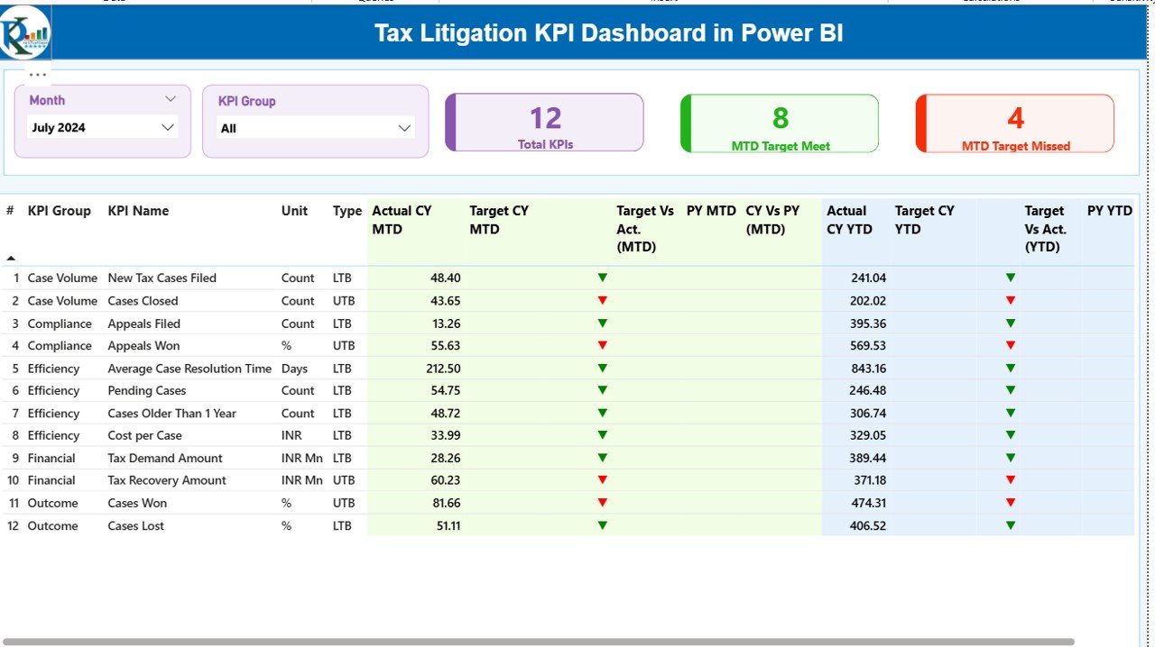The image size is (1155, 647).
Task: Switch to the Calculations ribbon tab
Action: (992, 2)
